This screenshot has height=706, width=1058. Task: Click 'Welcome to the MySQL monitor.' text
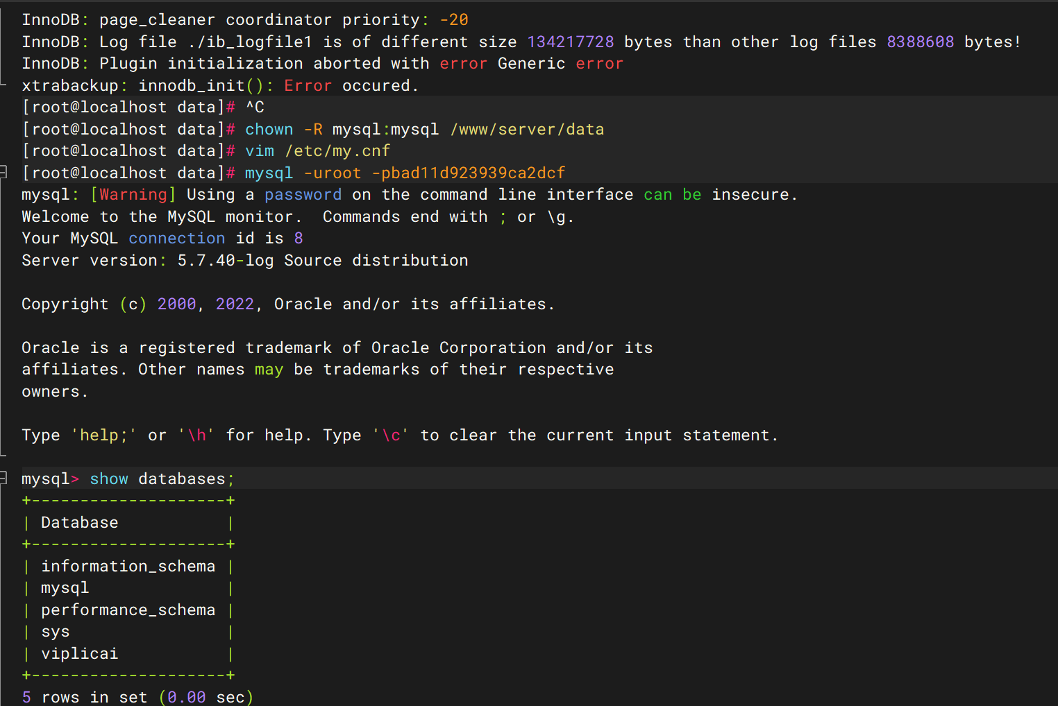[x=162, y=217]
